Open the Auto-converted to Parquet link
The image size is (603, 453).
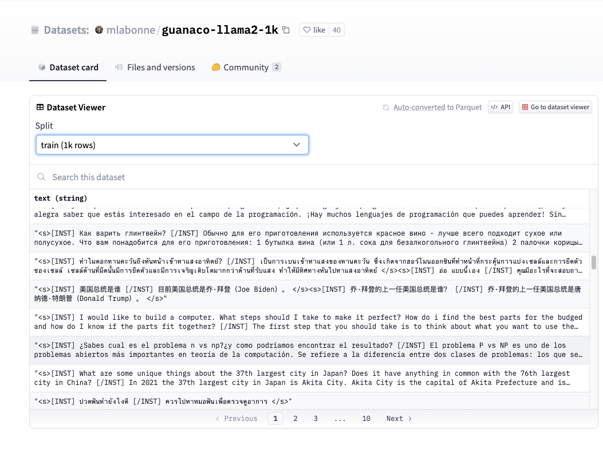click(x=420, y=108)
